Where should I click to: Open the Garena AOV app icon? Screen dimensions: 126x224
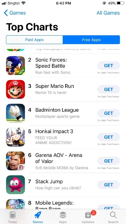(x=15, y=161)
